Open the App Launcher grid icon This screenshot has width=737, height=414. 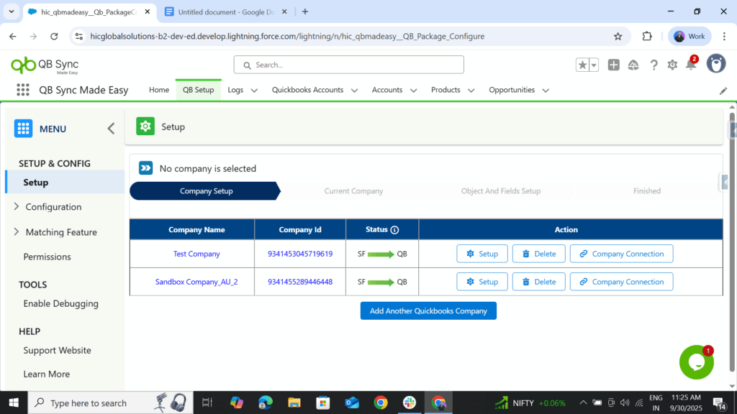click(23, 90)
